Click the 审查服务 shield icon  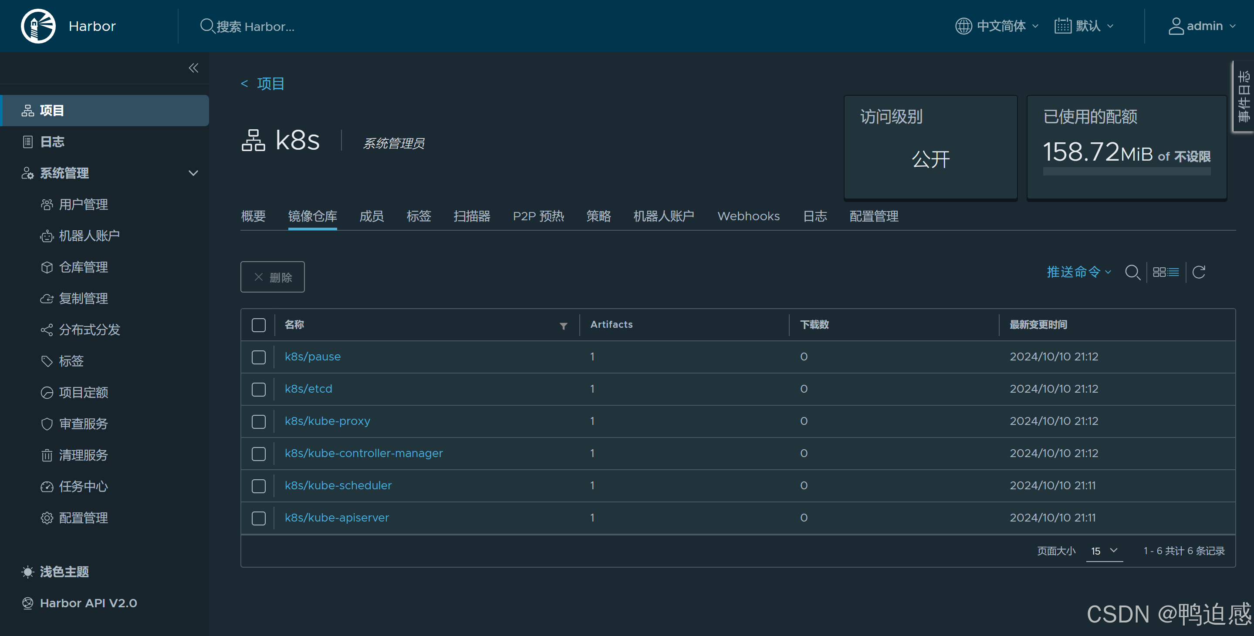pyautogui.click(x=47, y=424)
